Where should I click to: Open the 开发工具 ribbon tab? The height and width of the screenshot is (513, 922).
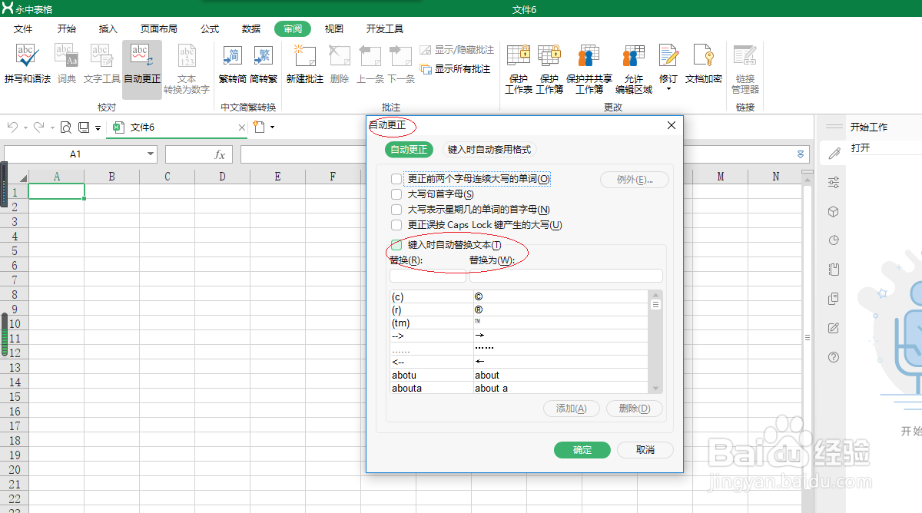[384, 28]
